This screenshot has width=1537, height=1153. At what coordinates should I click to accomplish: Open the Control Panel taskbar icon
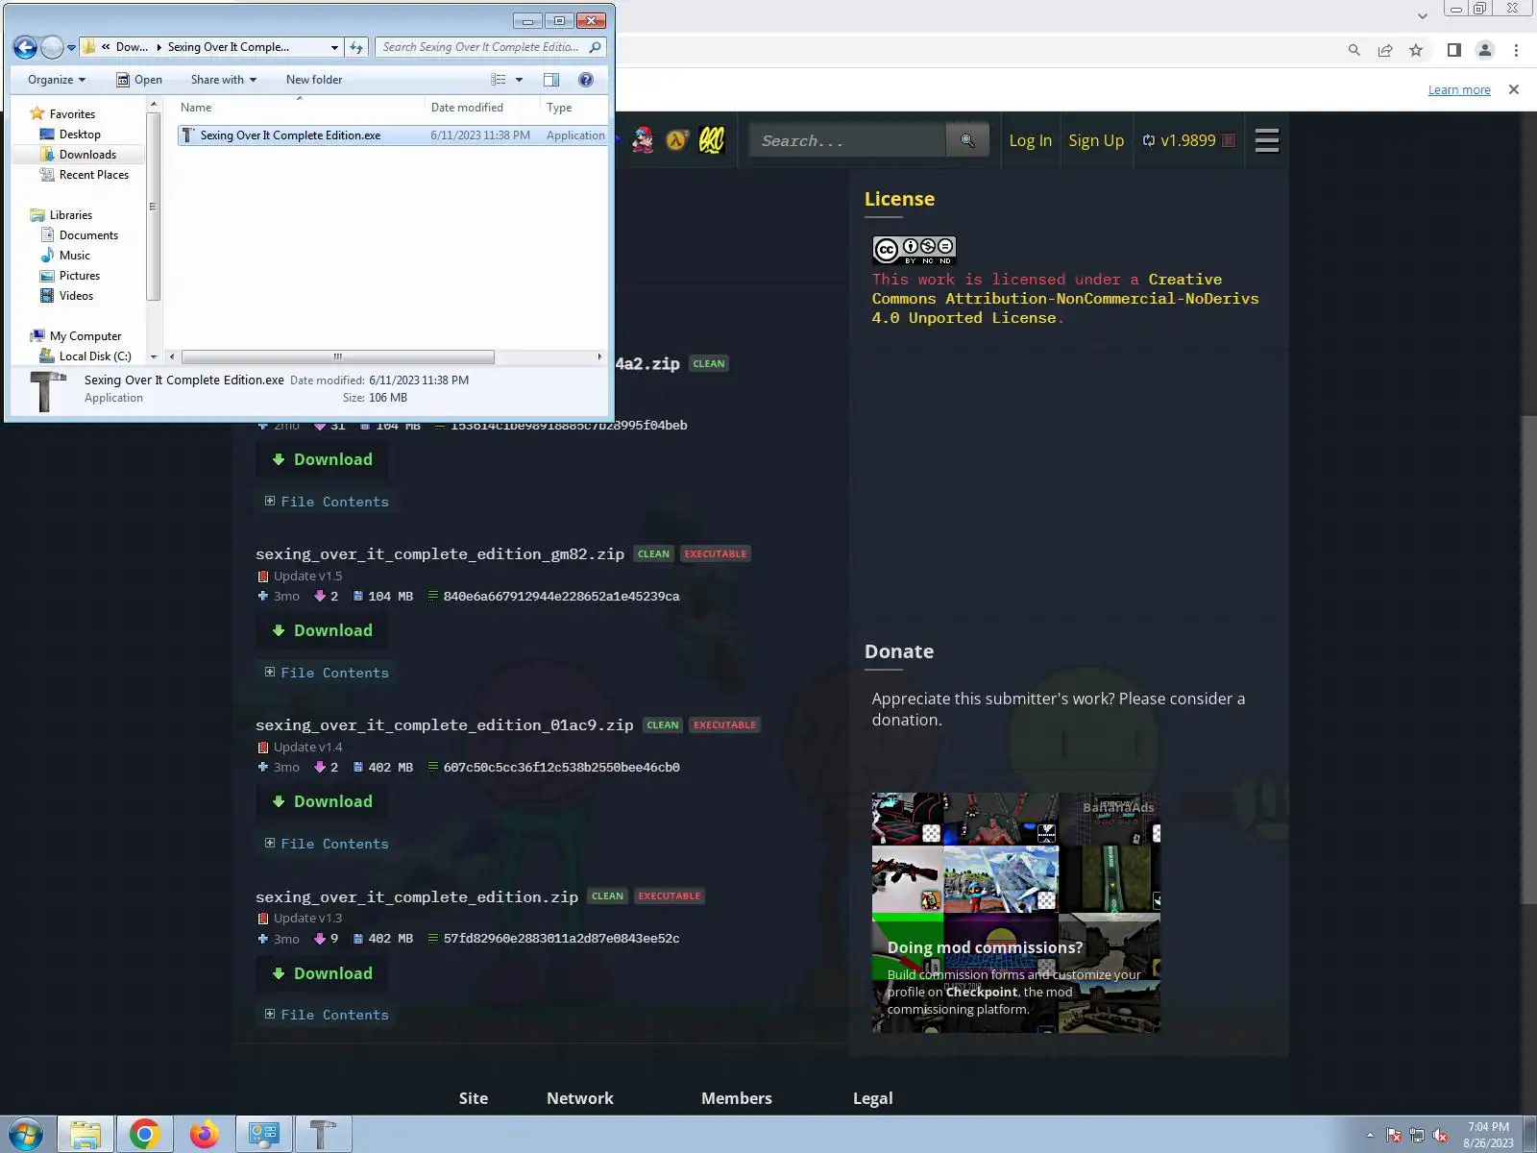[263, 1135]
